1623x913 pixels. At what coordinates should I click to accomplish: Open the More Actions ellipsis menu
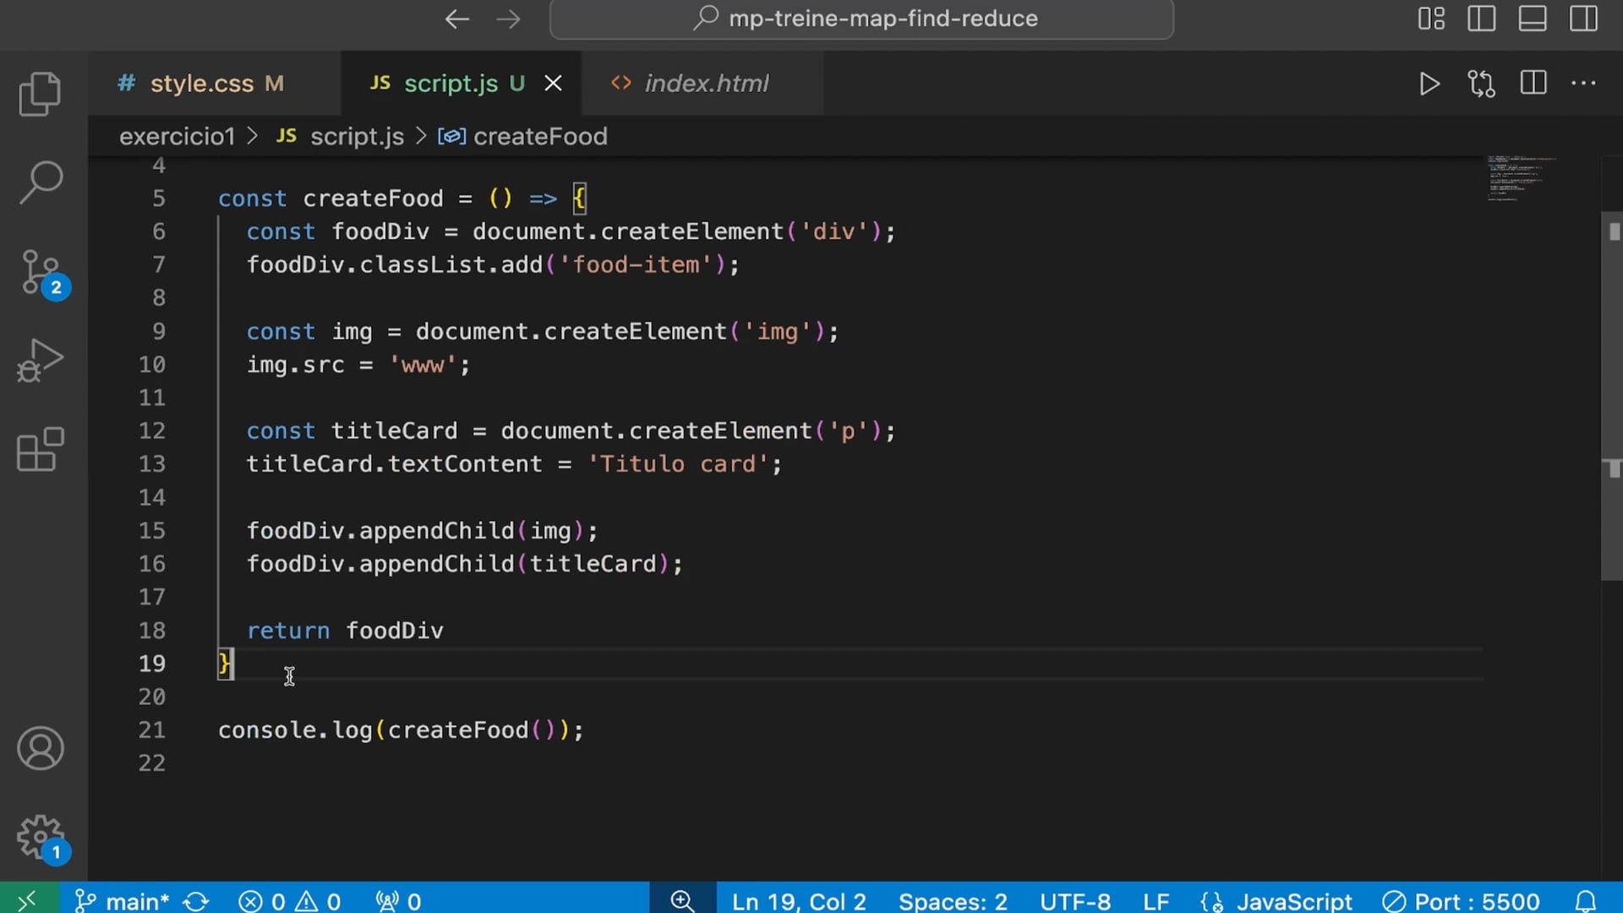click(x=1583, y=84)
